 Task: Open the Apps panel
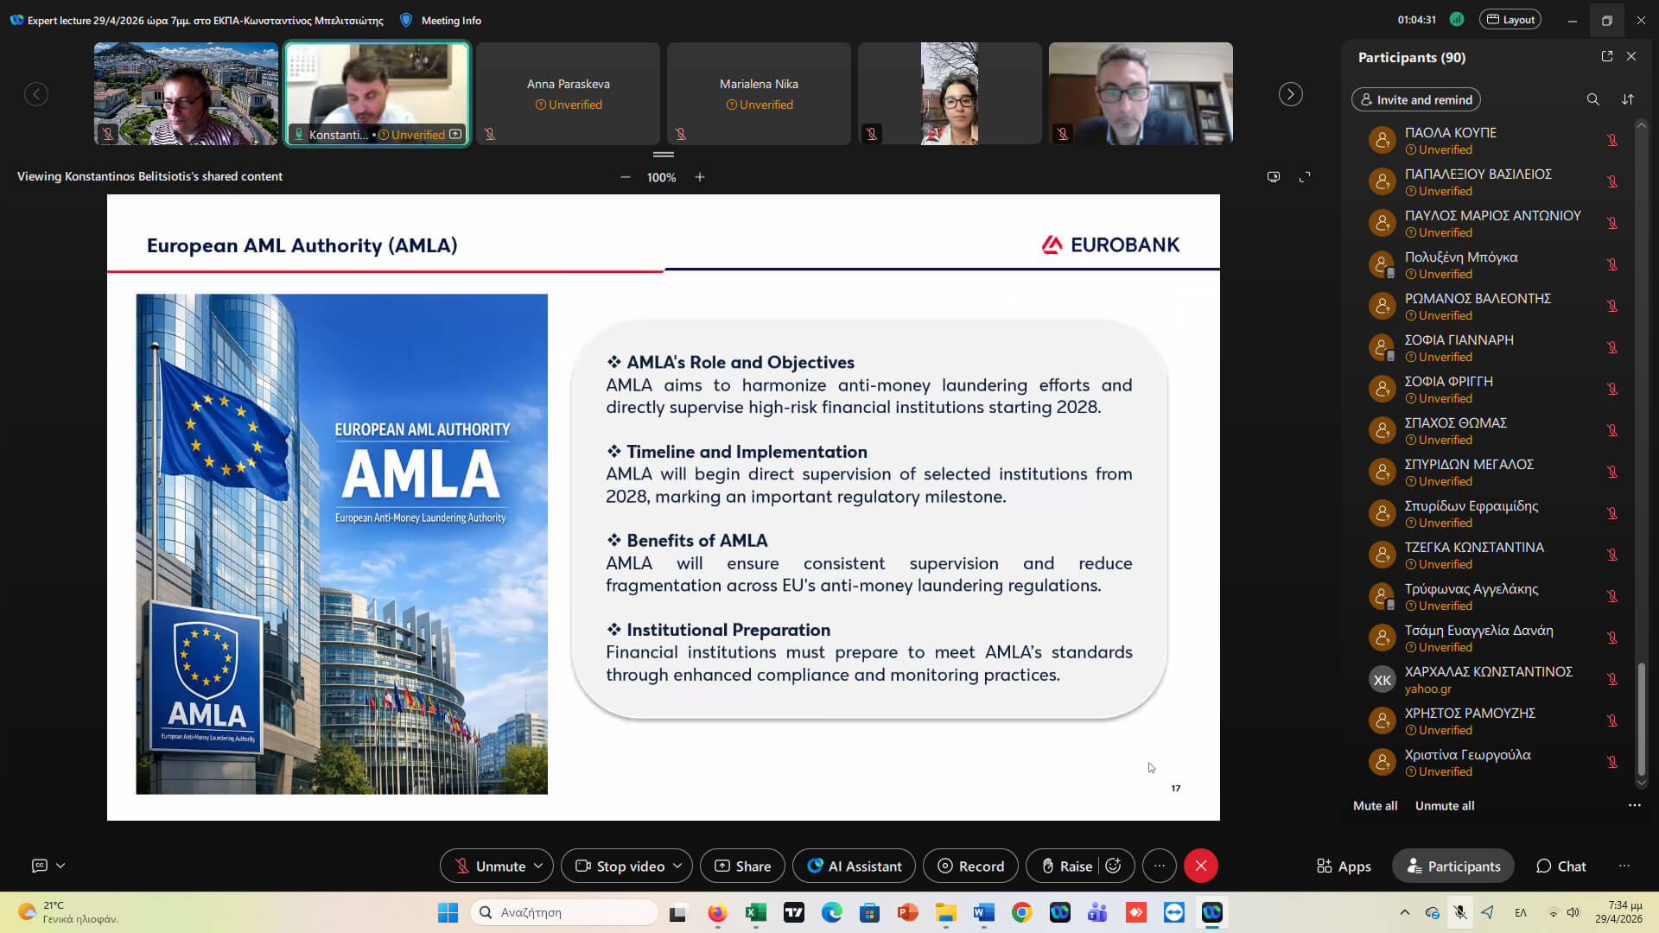coord(1344,866)
